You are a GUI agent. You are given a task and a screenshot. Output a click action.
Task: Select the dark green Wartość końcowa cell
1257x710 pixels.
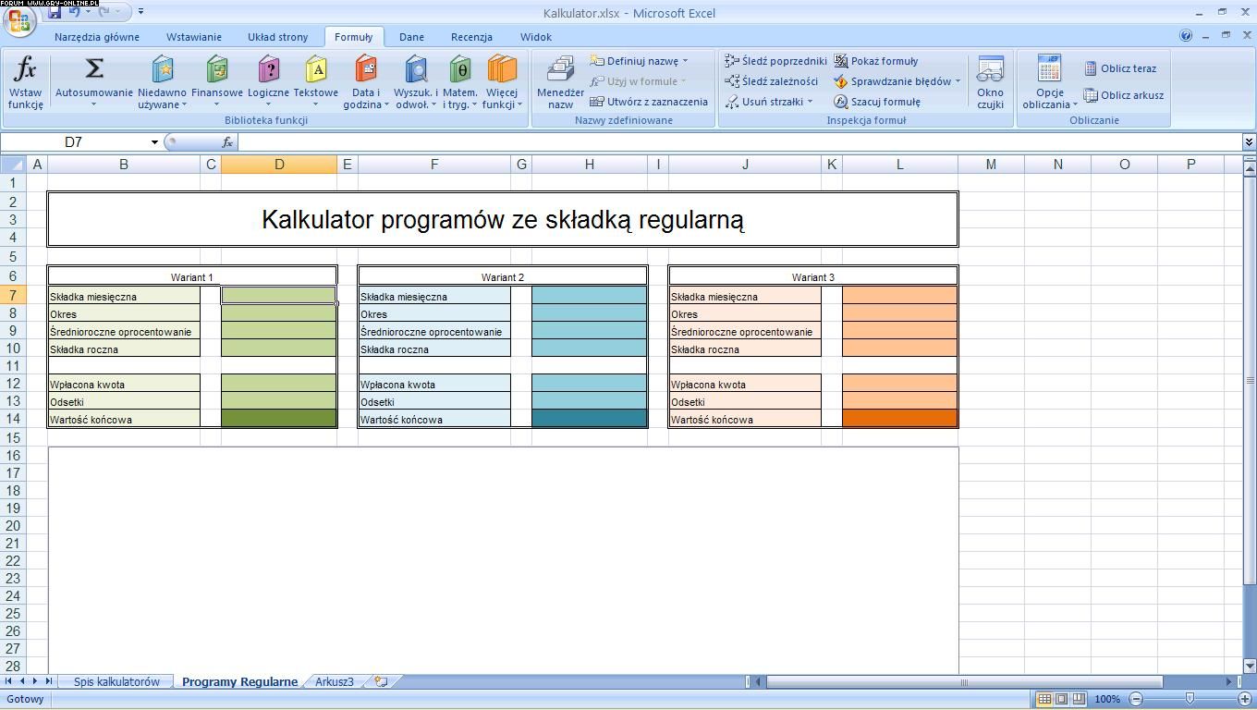pos(279,419)
